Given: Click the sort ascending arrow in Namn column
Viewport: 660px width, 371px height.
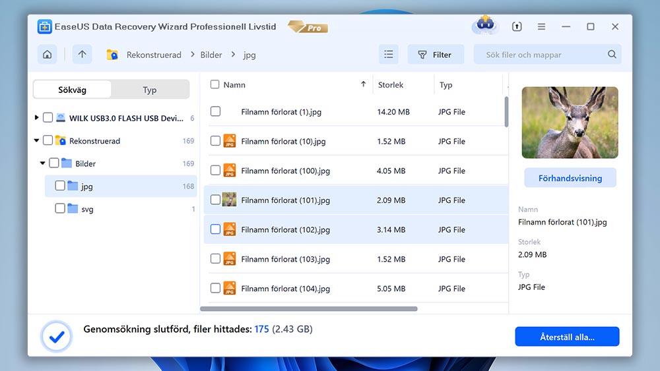Looking at the screenshot, I should [363, 84].
